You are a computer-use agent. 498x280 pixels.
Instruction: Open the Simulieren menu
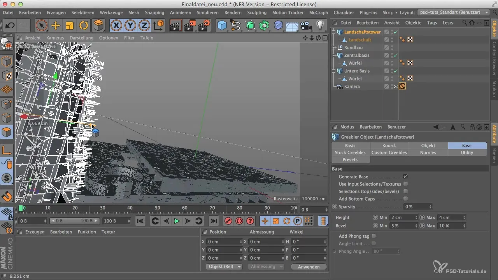pos(207,12)
